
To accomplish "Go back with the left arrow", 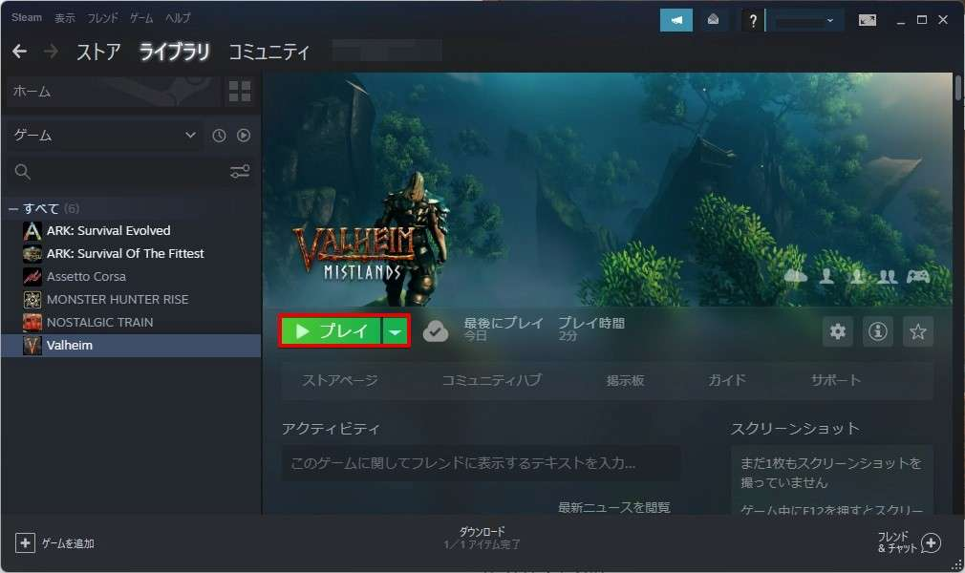I will click(x=20, y=52).
